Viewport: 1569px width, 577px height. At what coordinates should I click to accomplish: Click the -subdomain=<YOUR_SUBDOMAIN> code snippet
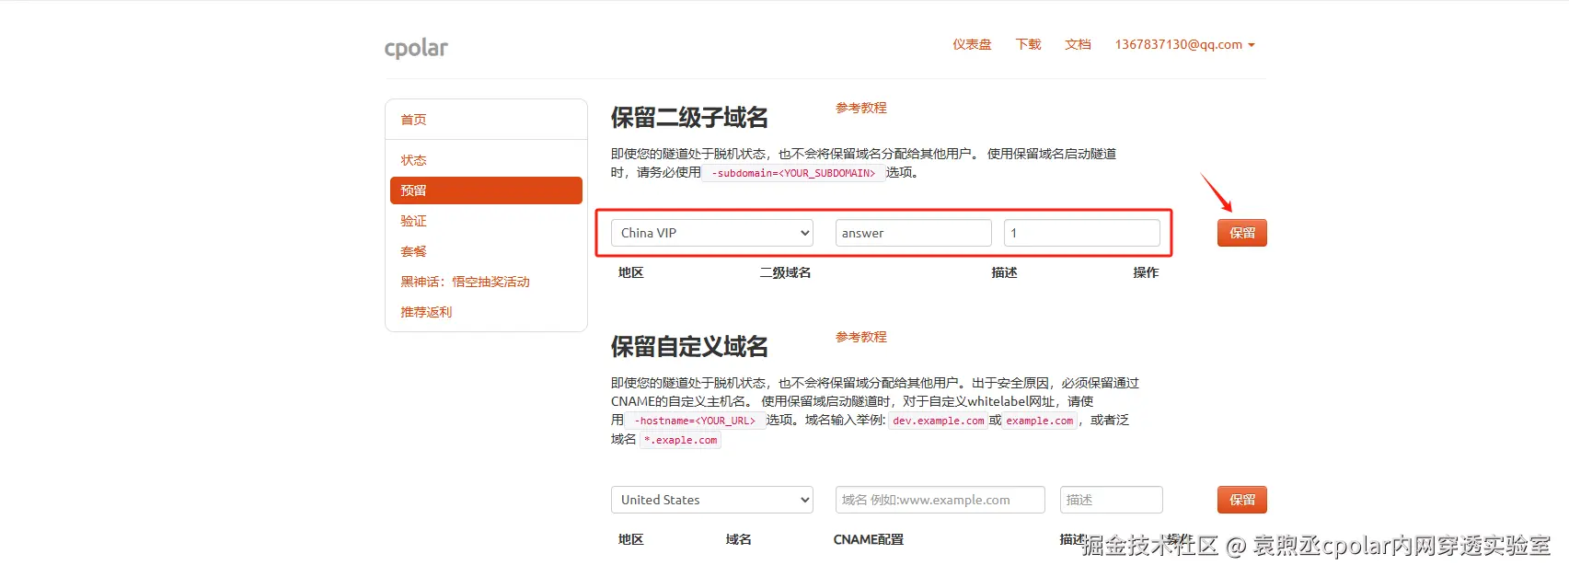pos(793,173)
